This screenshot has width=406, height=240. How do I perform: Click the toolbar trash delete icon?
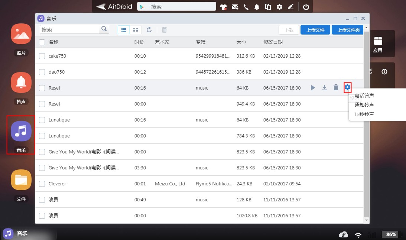tap(164, 30)
